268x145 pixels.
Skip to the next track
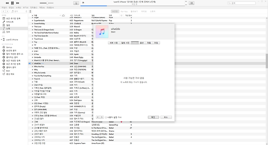tap(17, 3)
